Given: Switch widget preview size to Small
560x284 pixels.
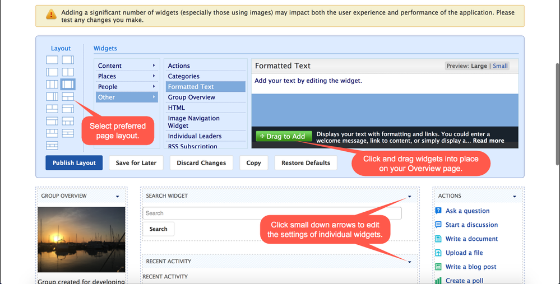Looking at the screenshot, I should 500,66.
